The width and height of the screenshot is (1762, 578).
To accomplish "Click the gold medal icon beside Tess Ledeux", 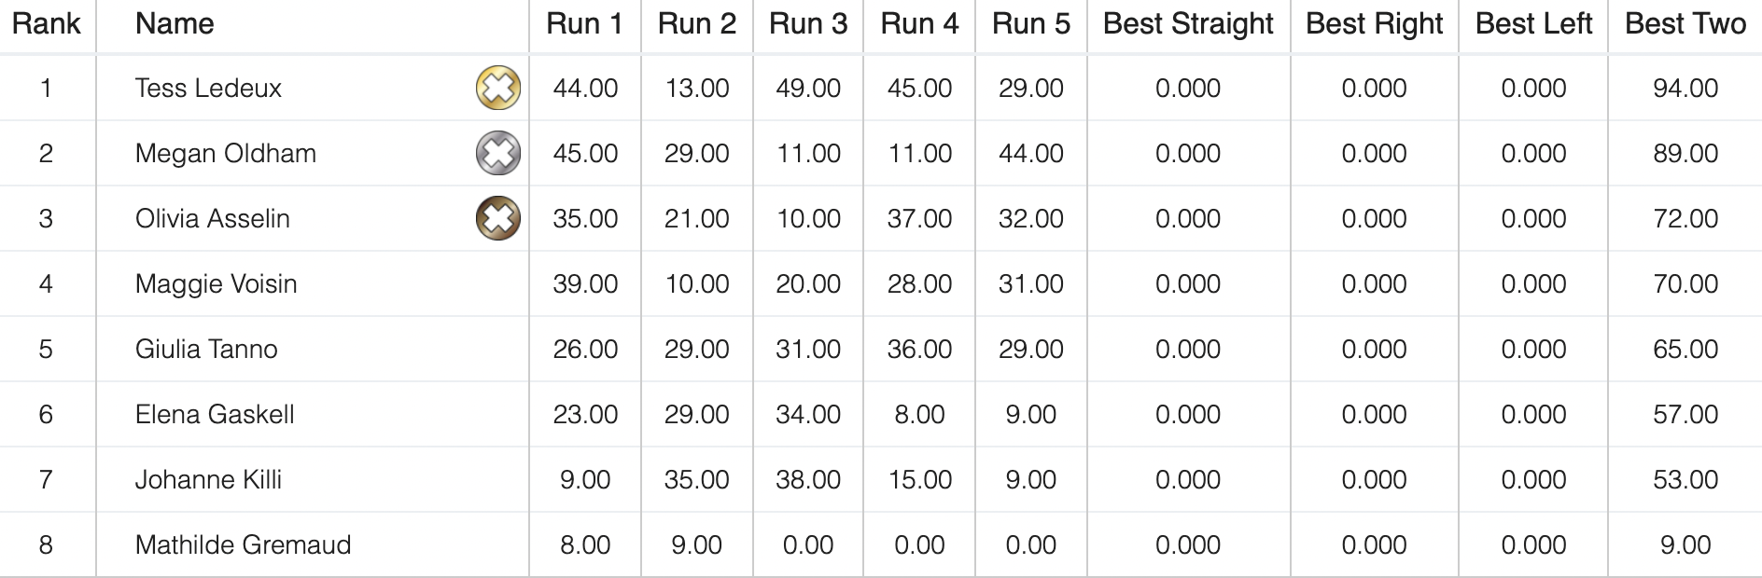I will tap(498, 89).
